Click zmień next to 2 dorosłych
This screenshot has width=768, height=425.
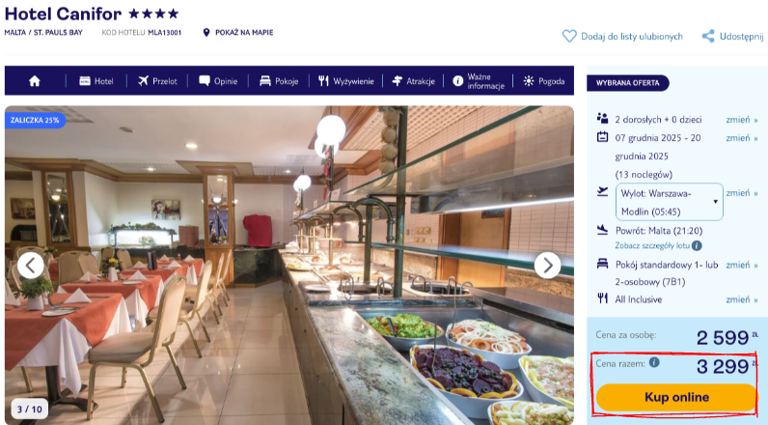point(742,120)
